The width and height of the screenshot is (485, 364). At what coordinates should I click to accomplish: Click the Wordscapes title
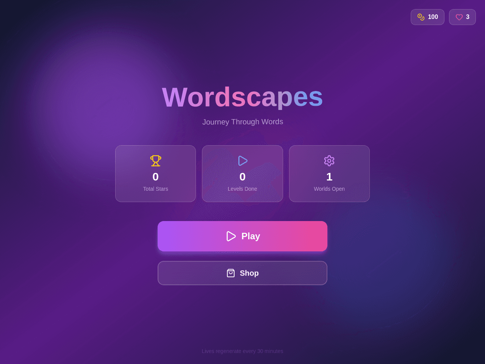[242, 97]
